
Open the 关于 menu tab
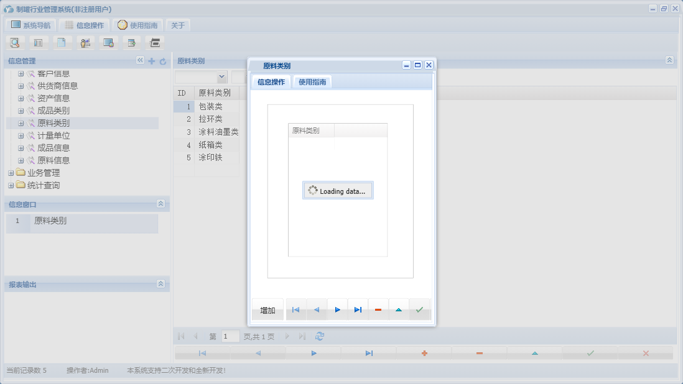178,25
